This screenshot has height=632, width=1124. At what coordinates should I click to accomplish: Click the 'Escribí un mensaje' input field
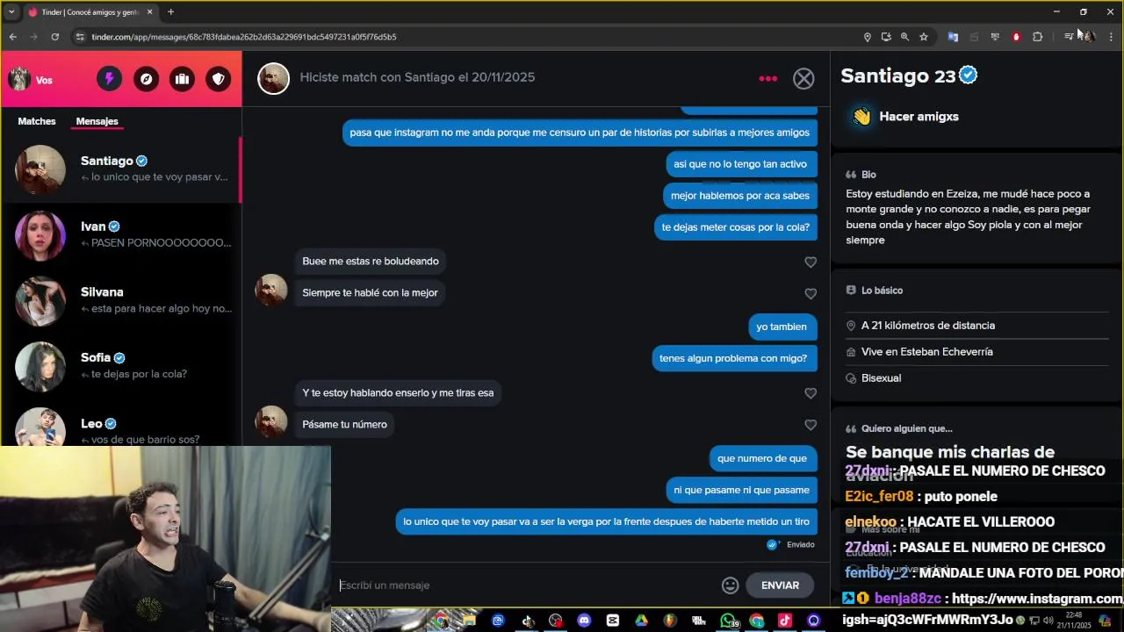tap(527, 585)
